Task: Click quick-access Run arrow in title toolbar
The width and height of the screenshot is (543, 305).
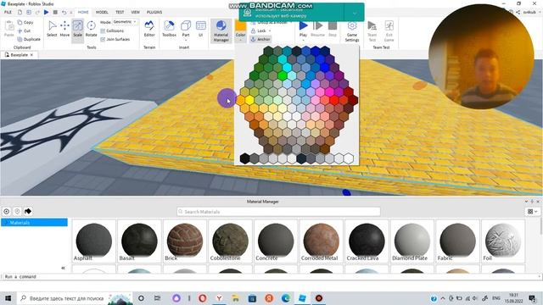Action: [x=46, y=12]
